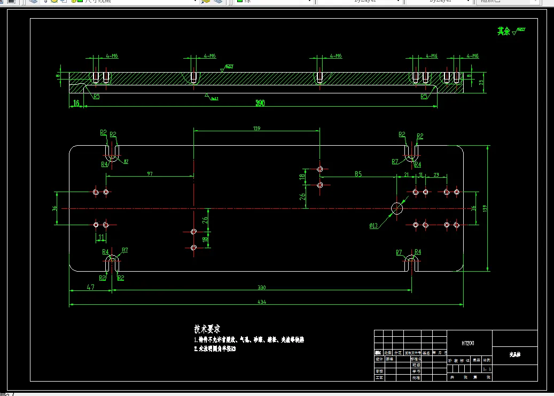Select the 11 dimension below left hole pair

[101, 237]
